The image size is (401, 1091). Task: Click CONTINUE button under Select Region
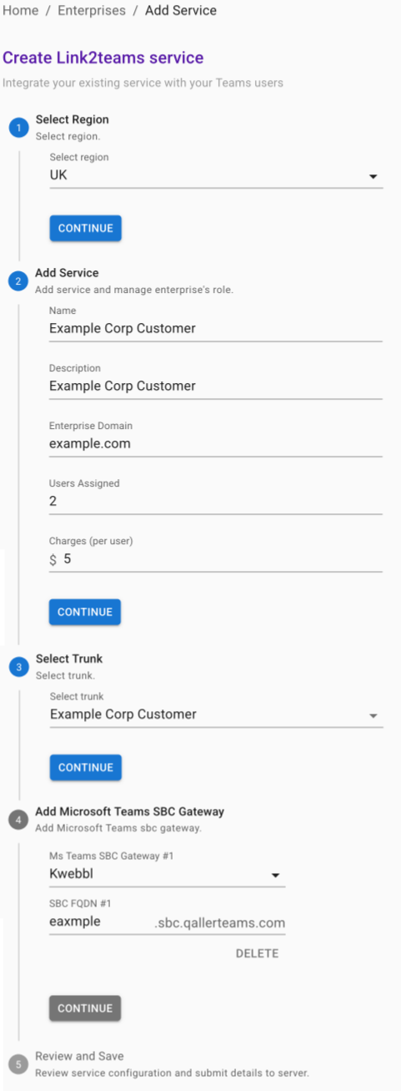85,229
